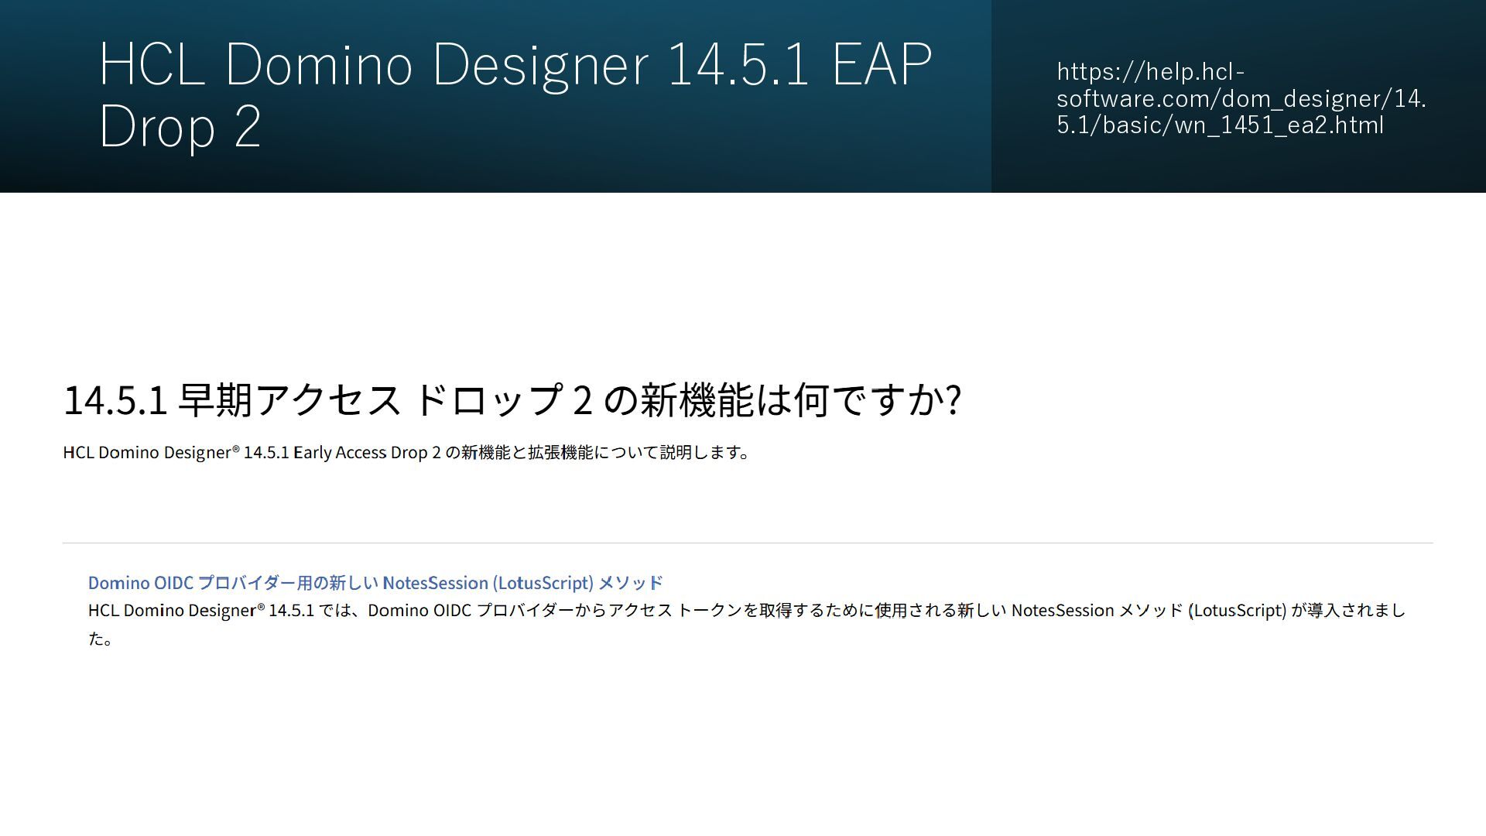The width and height of the screenshot is (1486, 836).
Task: Click 'Early Access Drop 2' in the intro sentence
Action: (x=367, y=453)
